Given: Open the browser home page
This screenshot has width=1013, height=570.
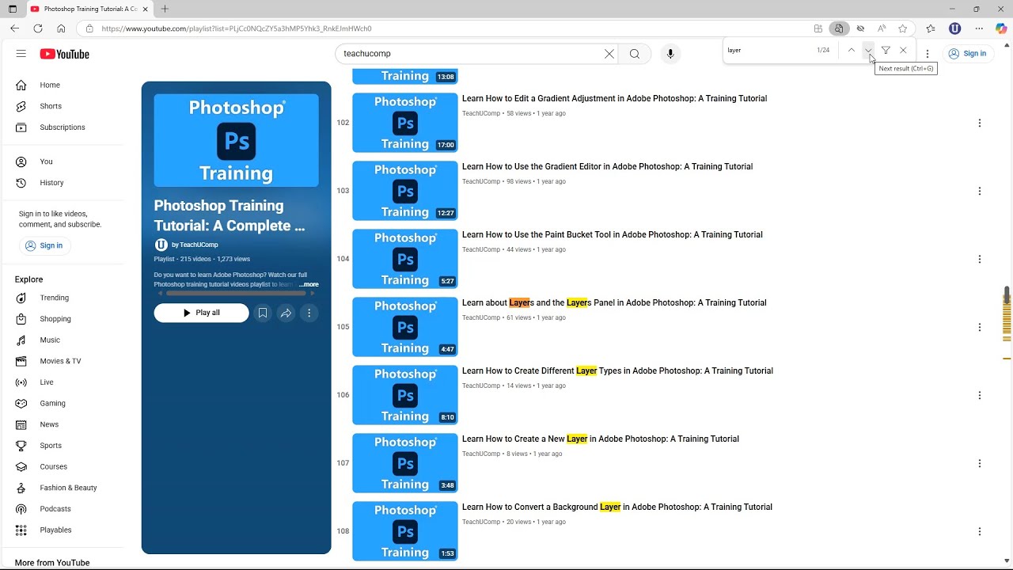Looking at the screenshot, I should 61,28.
